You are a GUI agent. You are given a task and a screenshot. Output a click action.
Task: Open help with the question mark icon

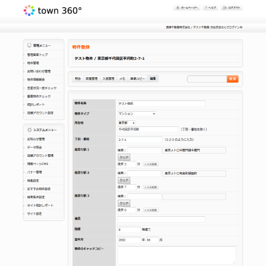pyautogui.click(x=206, y=8)
